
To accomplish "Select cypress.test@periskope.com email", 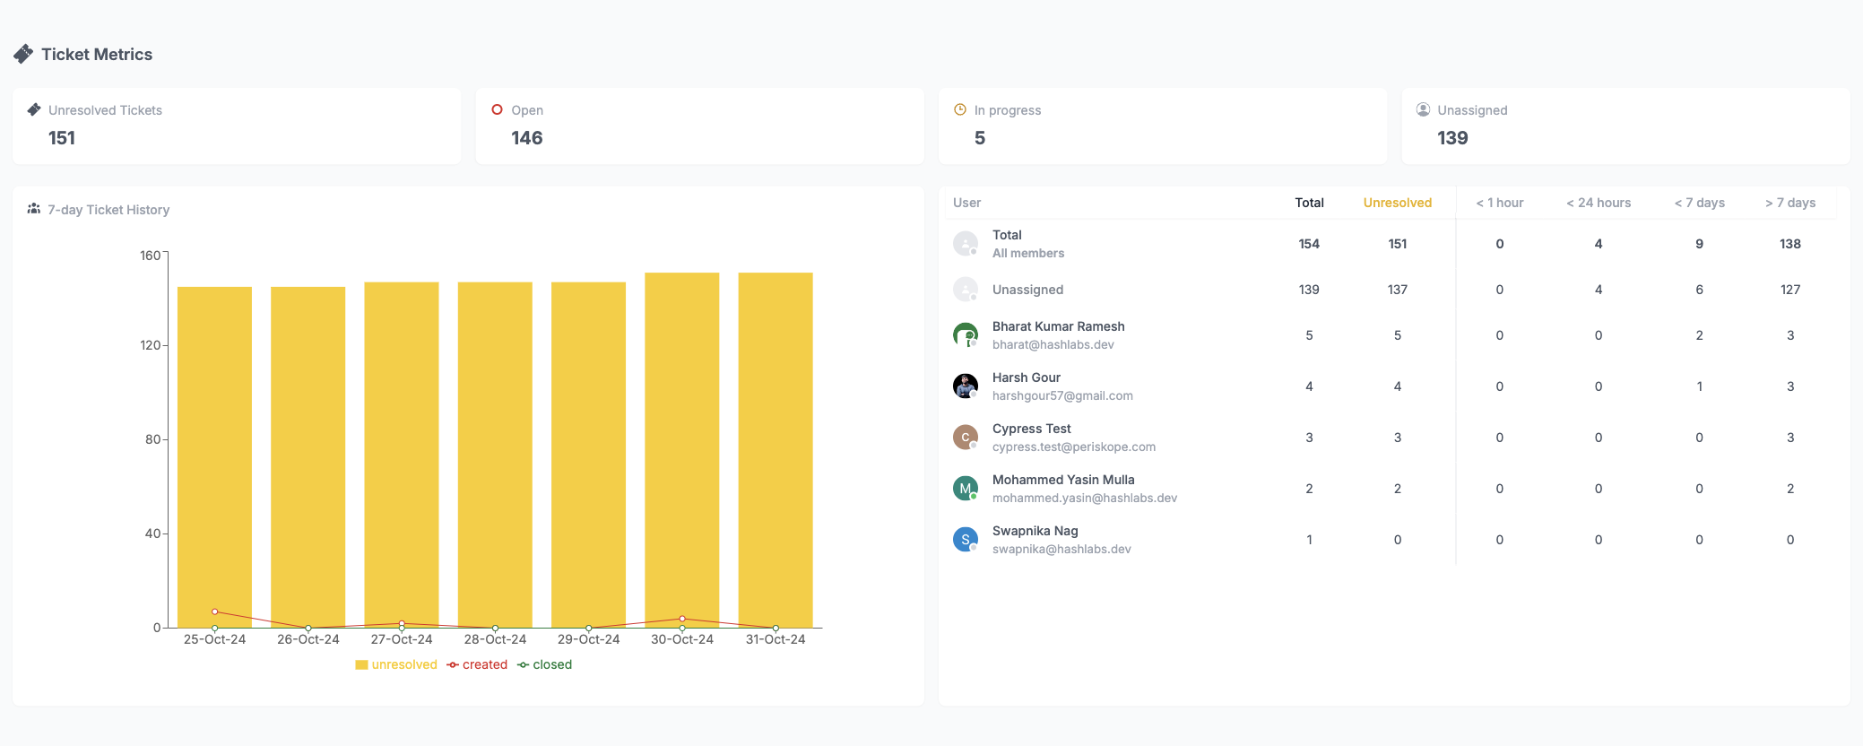I will 1074,447.
